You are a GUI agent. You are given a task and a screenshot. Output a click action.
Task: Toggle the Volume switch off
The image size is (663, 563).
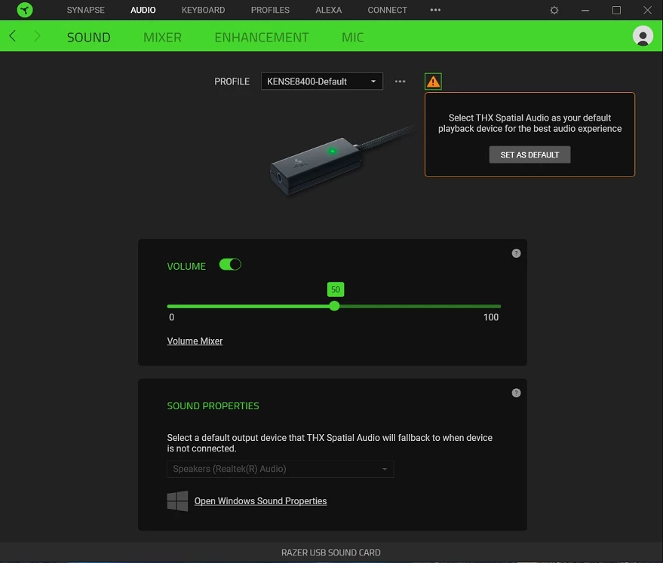point(230,265)
